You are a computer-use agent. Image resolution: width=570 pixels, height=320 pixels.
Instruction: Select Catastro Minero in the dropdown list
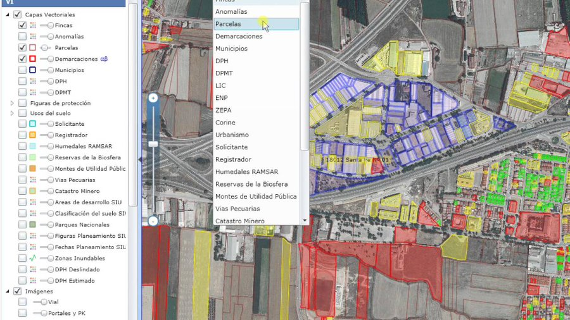256,221
